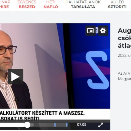
Task: Click the 2022 article date
Action: click(125, 55)
